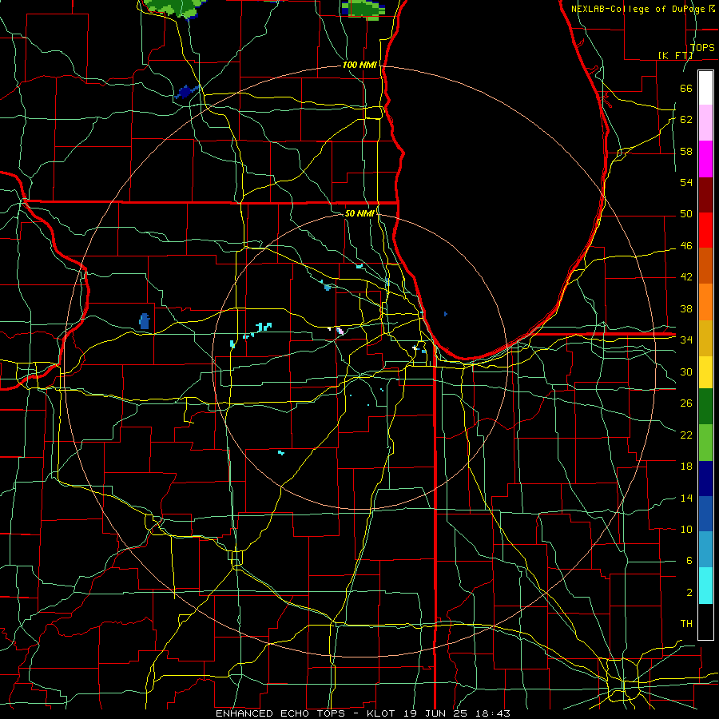719x719 pixels.
Task: Click the ENHANCED ECHO TOPS footer caption
Action: tap(363, 713)
